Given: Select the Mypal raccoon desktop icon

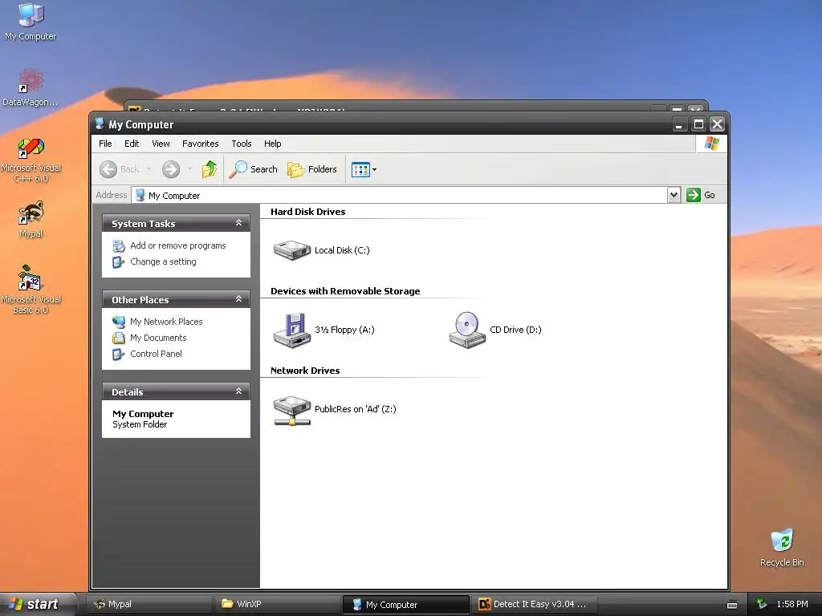Looking at the screenshot, I should coord(31,220).
